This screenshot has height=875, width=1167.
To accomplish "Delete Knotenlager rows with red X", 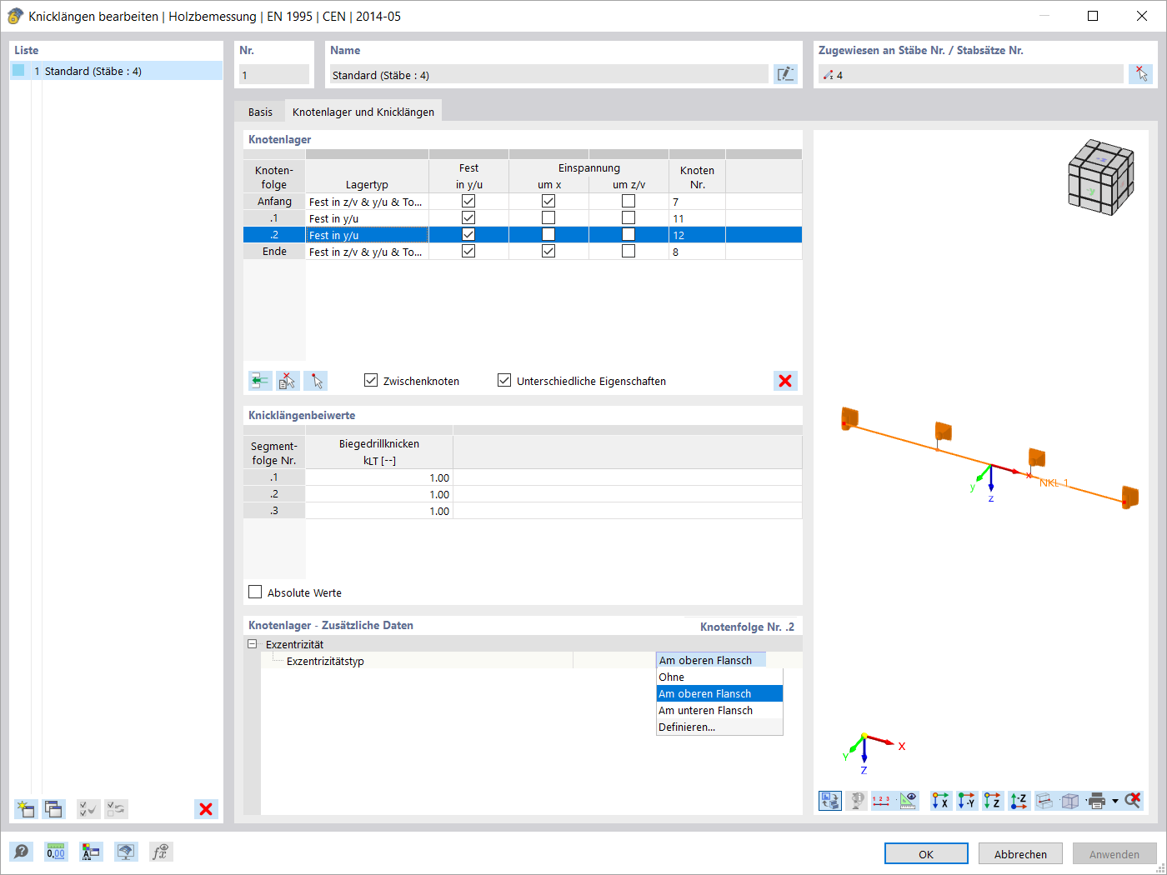I will 785,381.
